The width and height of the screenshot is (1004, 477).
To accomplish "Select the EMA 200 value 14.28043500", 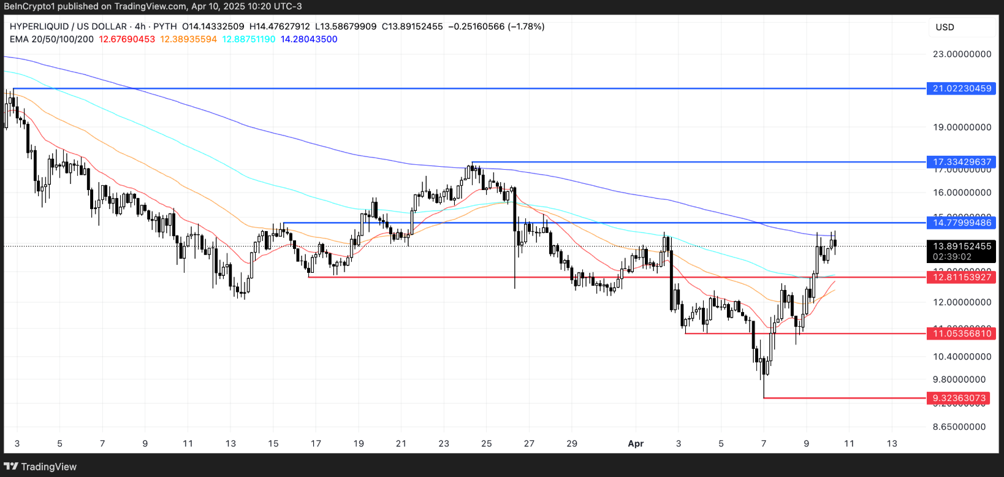I will (309, 39).
